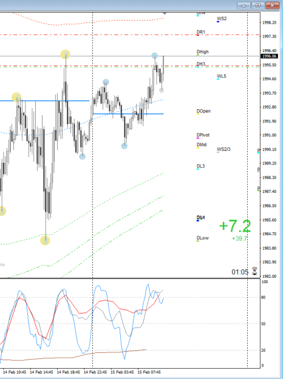The width and height of the screenshot is (283, 379).
Task: Click the 14 Feb 22:45 time label
Action: [95, 372]
